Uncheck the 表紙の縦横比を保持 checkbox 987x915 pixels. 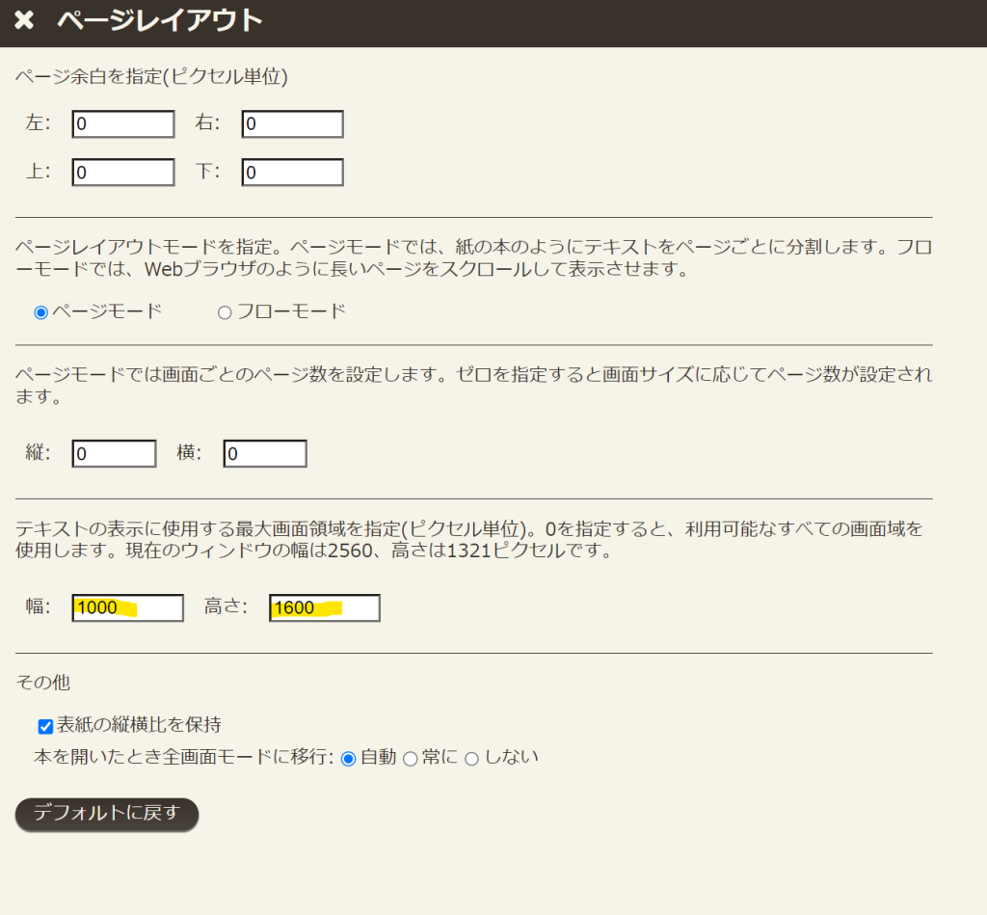[45, 726]
